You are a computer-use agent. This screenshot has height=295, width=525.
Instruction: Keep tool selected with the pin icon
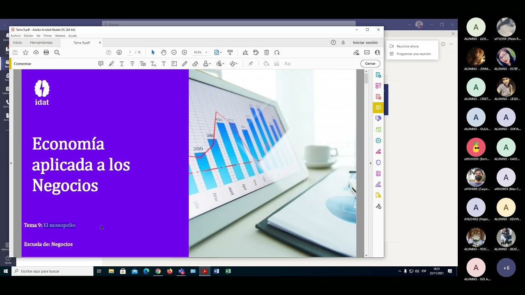[x=251, y=64]
